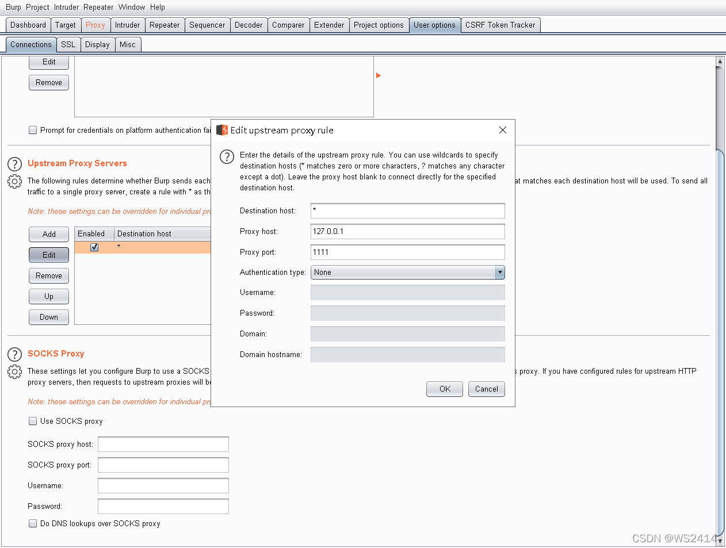Image resolution: width=726 pixels, height=548 pixels.
Task: Close the Edit upstream proxy rule dialog
Action: point(503,130)
